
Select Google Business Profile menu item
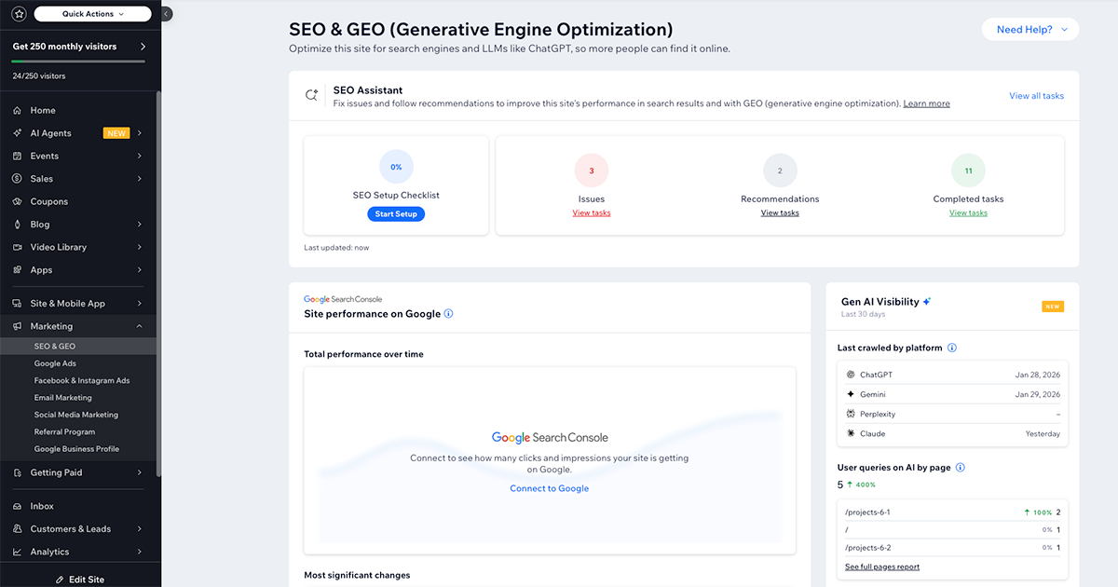[x=76, y=449]
